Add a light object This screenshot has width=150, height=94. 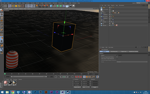(x=73, y=6)
